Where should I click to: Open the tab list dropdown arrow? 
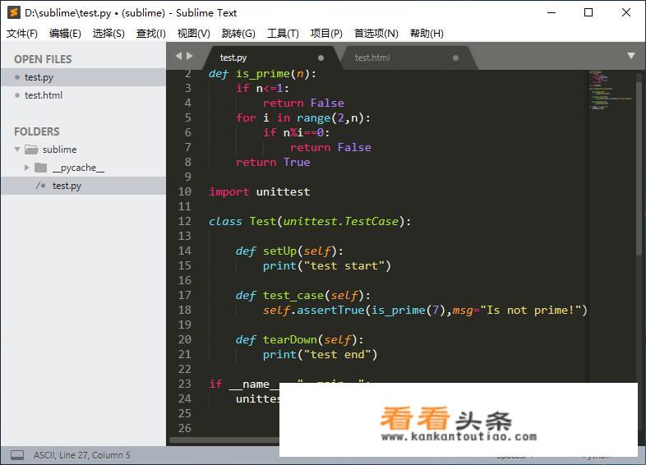click(630, 56)
